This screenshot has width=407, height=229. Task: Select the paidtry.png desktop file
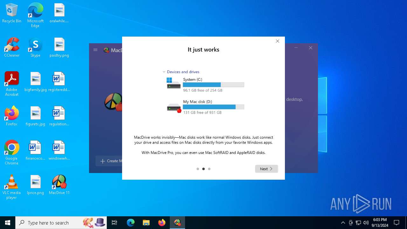point(59,47)
